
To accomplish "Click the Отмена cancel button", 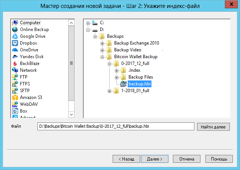I will coord(186,159).
